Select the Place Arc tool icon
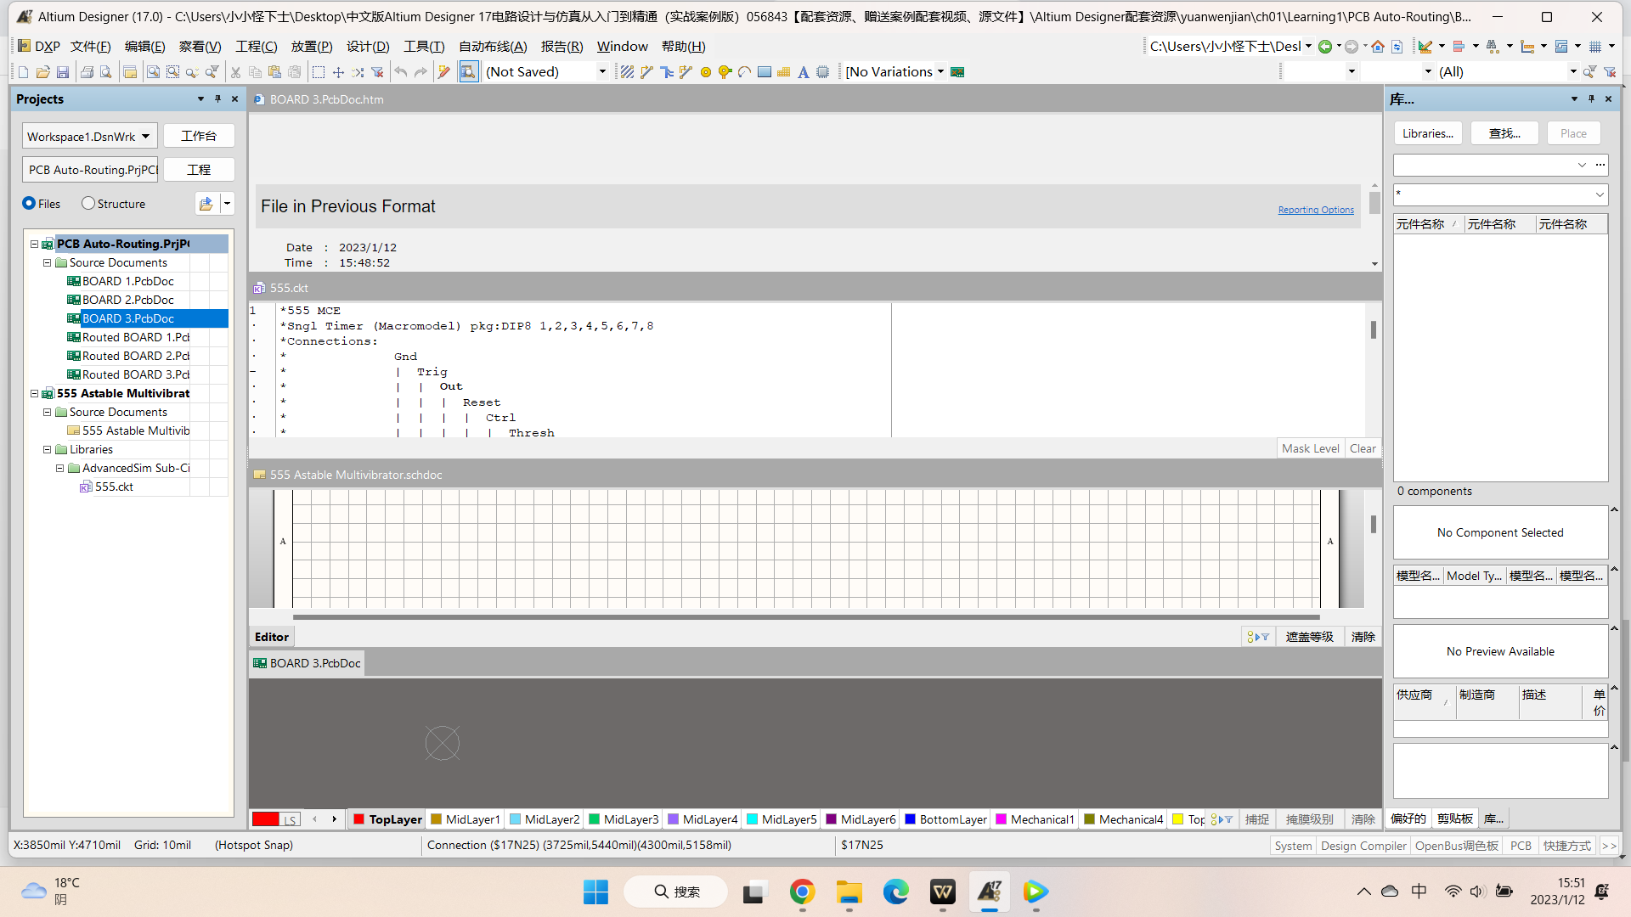Image resolution: width=1631 pixels, height=917 pixels. point(744,72)
